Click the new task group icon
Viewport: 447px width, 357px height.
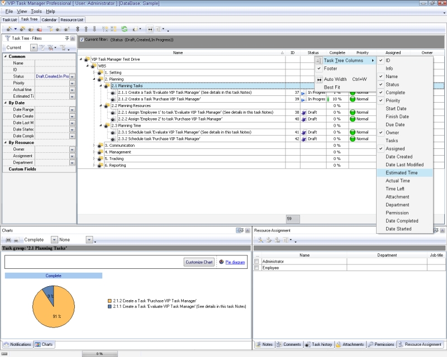pos(22,29)
